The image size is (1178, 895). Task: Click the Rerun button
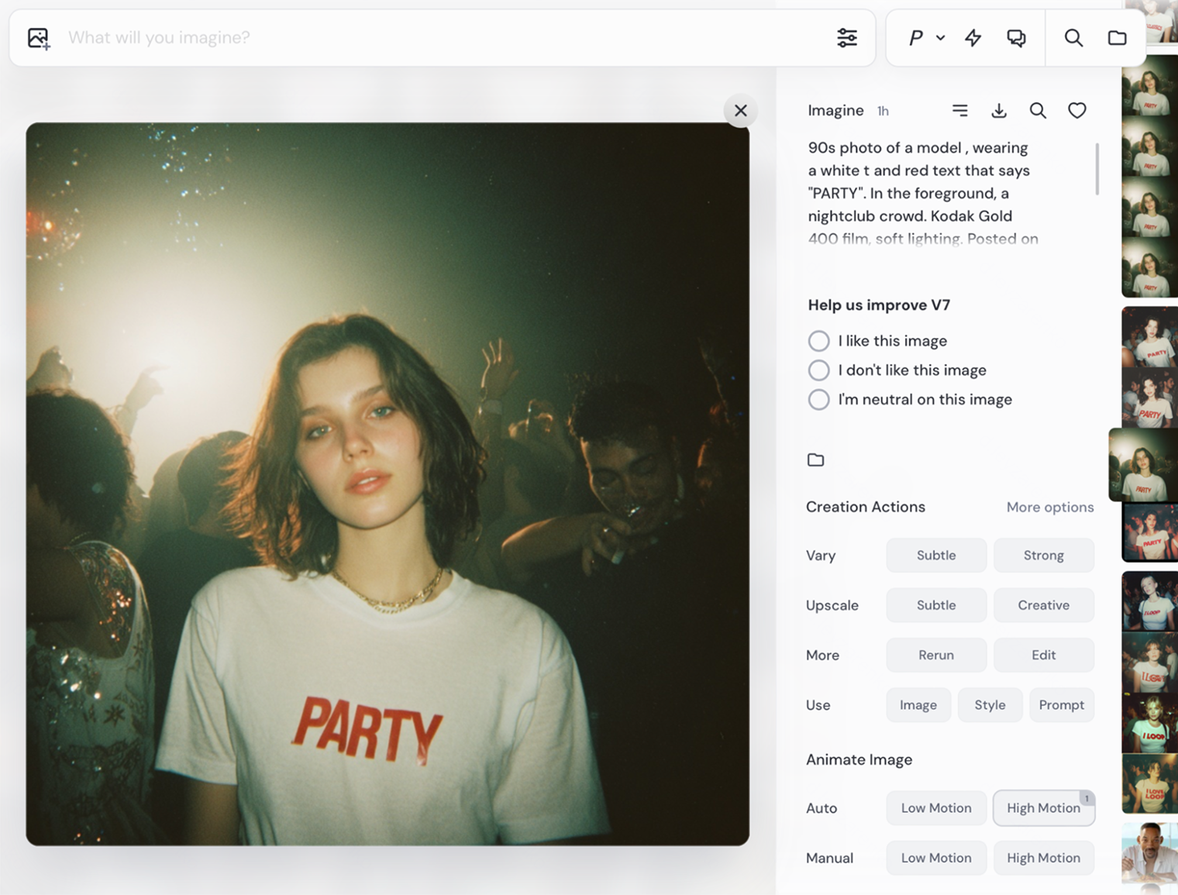[x=936, y=656]
